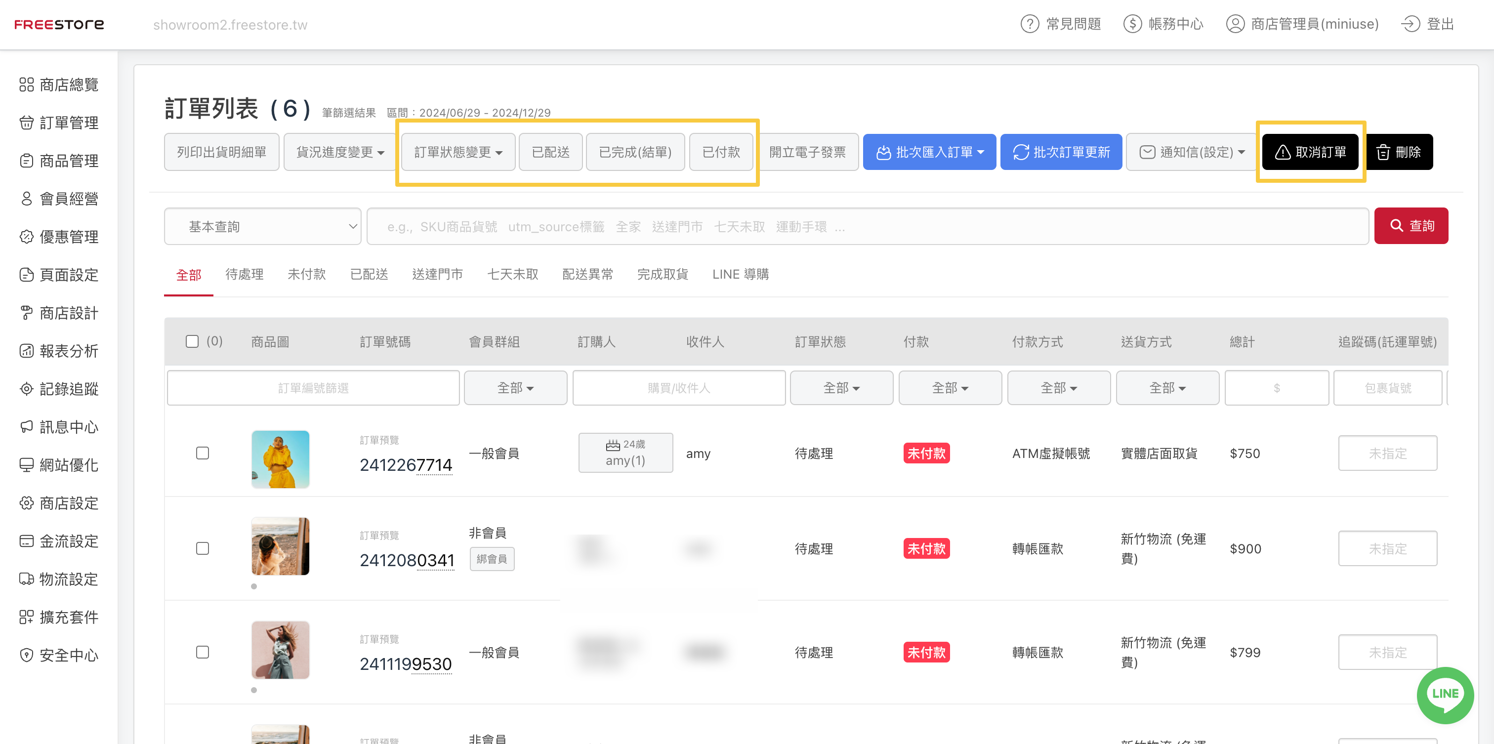
Task: Click the 商店設定 gear icon
Action: coord(26,503)
